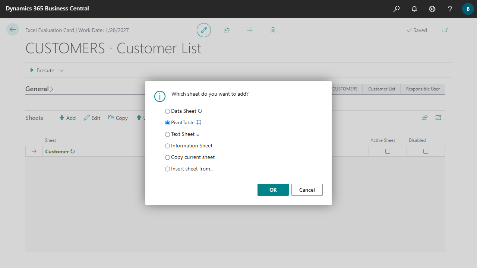The height and width of the screenshot is (268, 477).
Task: Select the Data Sheet radio option
Action: (x=168, y=111)
